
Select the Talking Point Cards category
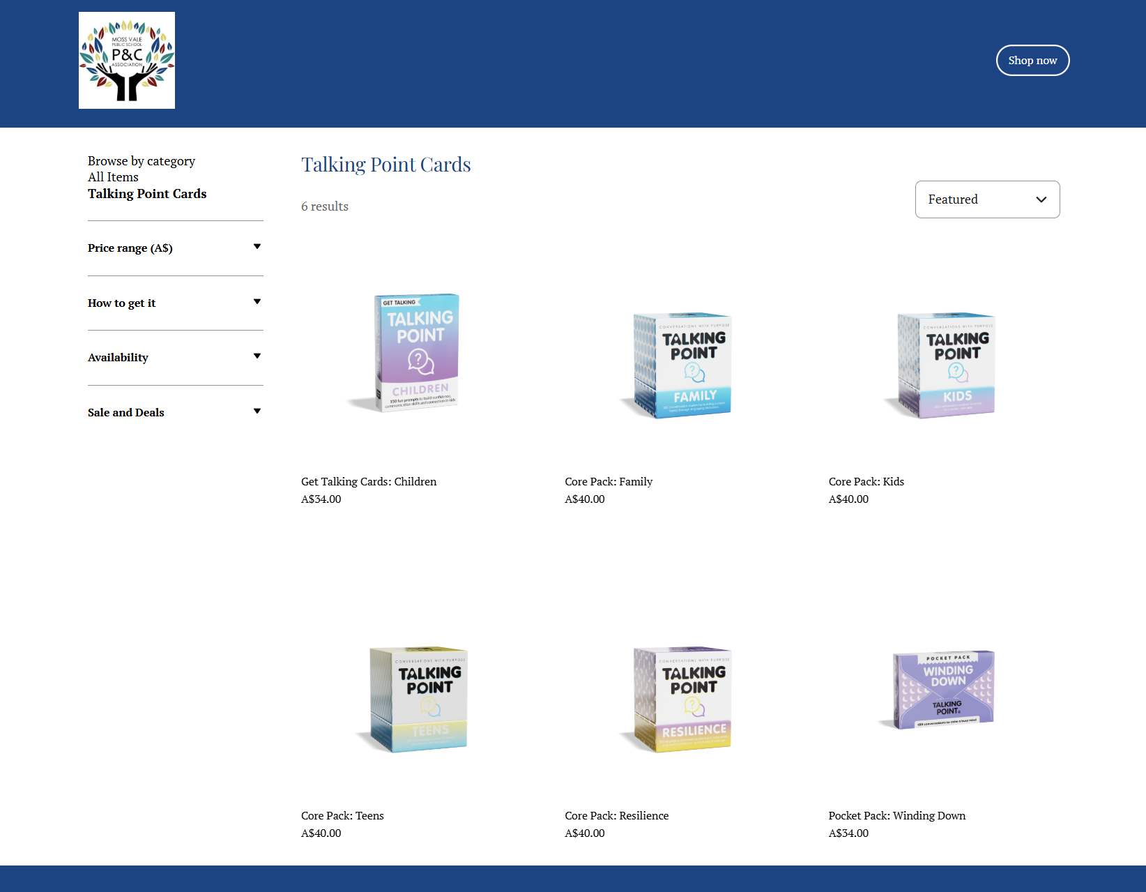click(x=146, y=194)
